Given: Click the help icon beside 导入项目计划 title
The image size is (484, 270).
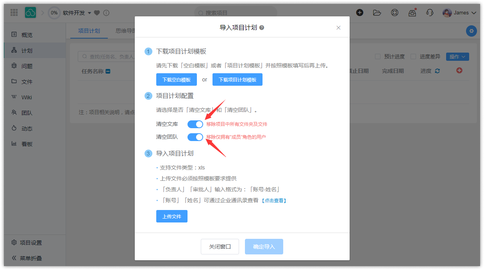Looking at the screenshot, I should click(x=262, y=28).
